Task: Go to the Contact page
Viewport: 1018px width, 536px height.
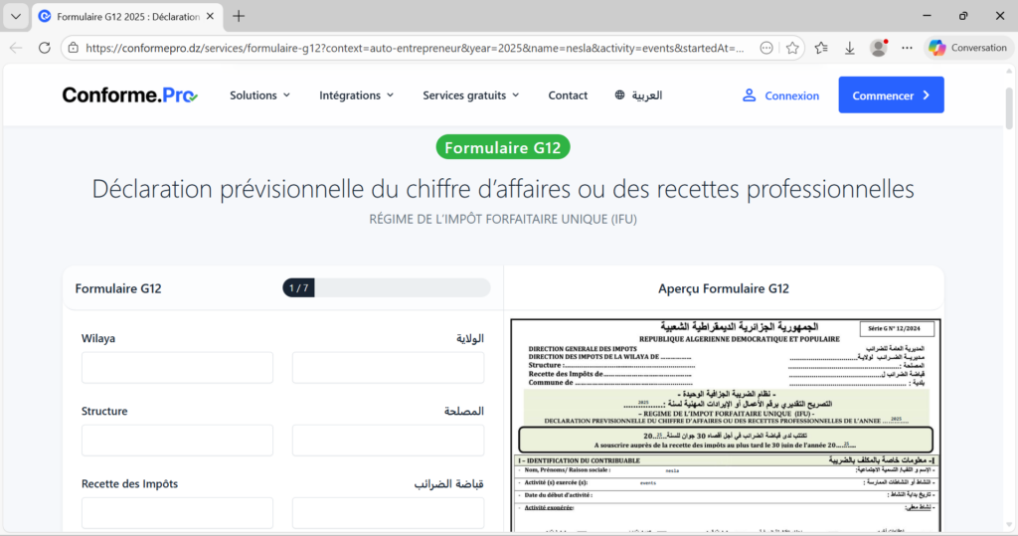Action: [568, 95]
